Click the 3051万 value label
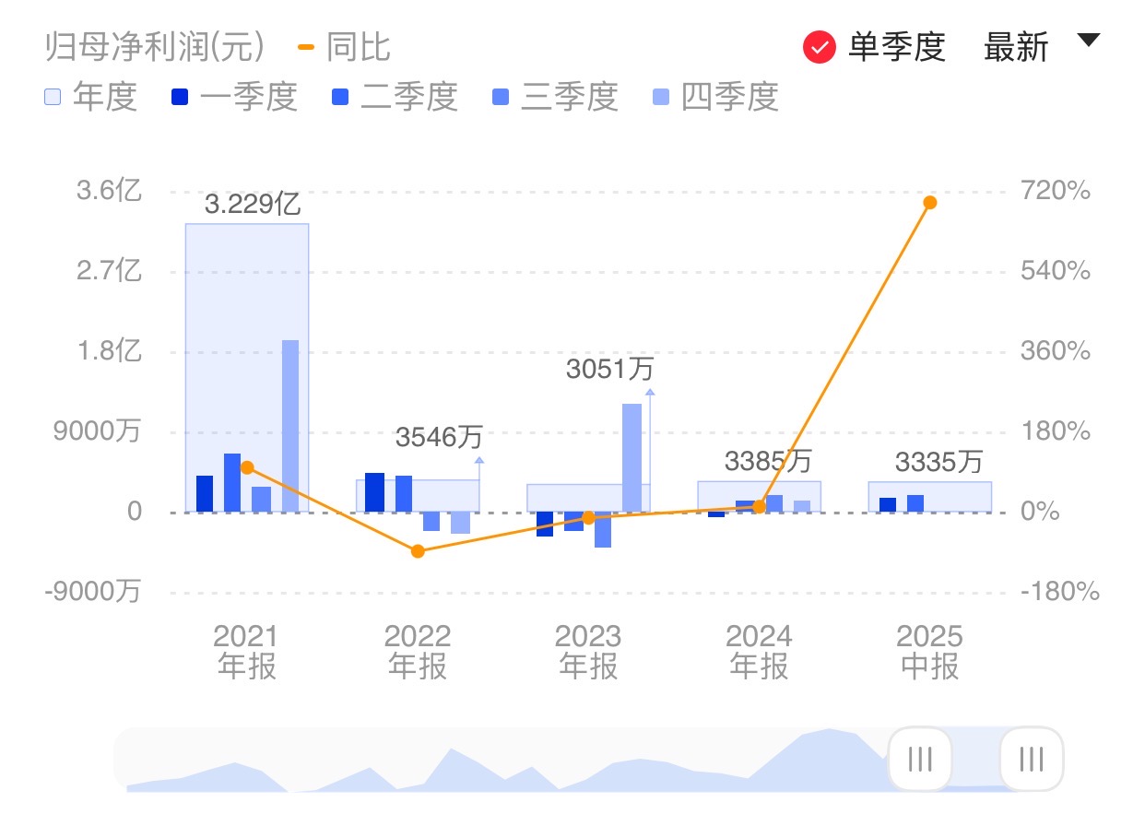Viewport: 1145px width, 814px height. pyautogui.click(x=609, y=370)
